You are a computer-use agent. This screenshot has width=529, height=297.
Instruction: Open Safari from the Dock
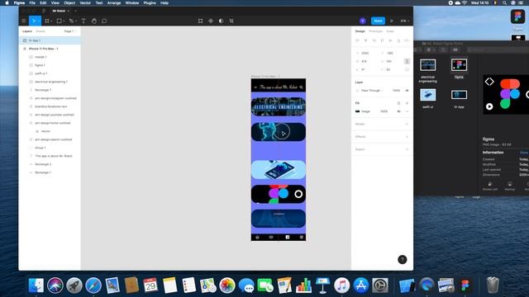[x=93, y=285]
